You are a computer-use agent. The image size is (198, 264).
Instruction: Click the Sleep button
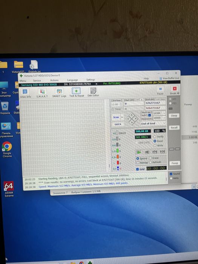[174, 115]
